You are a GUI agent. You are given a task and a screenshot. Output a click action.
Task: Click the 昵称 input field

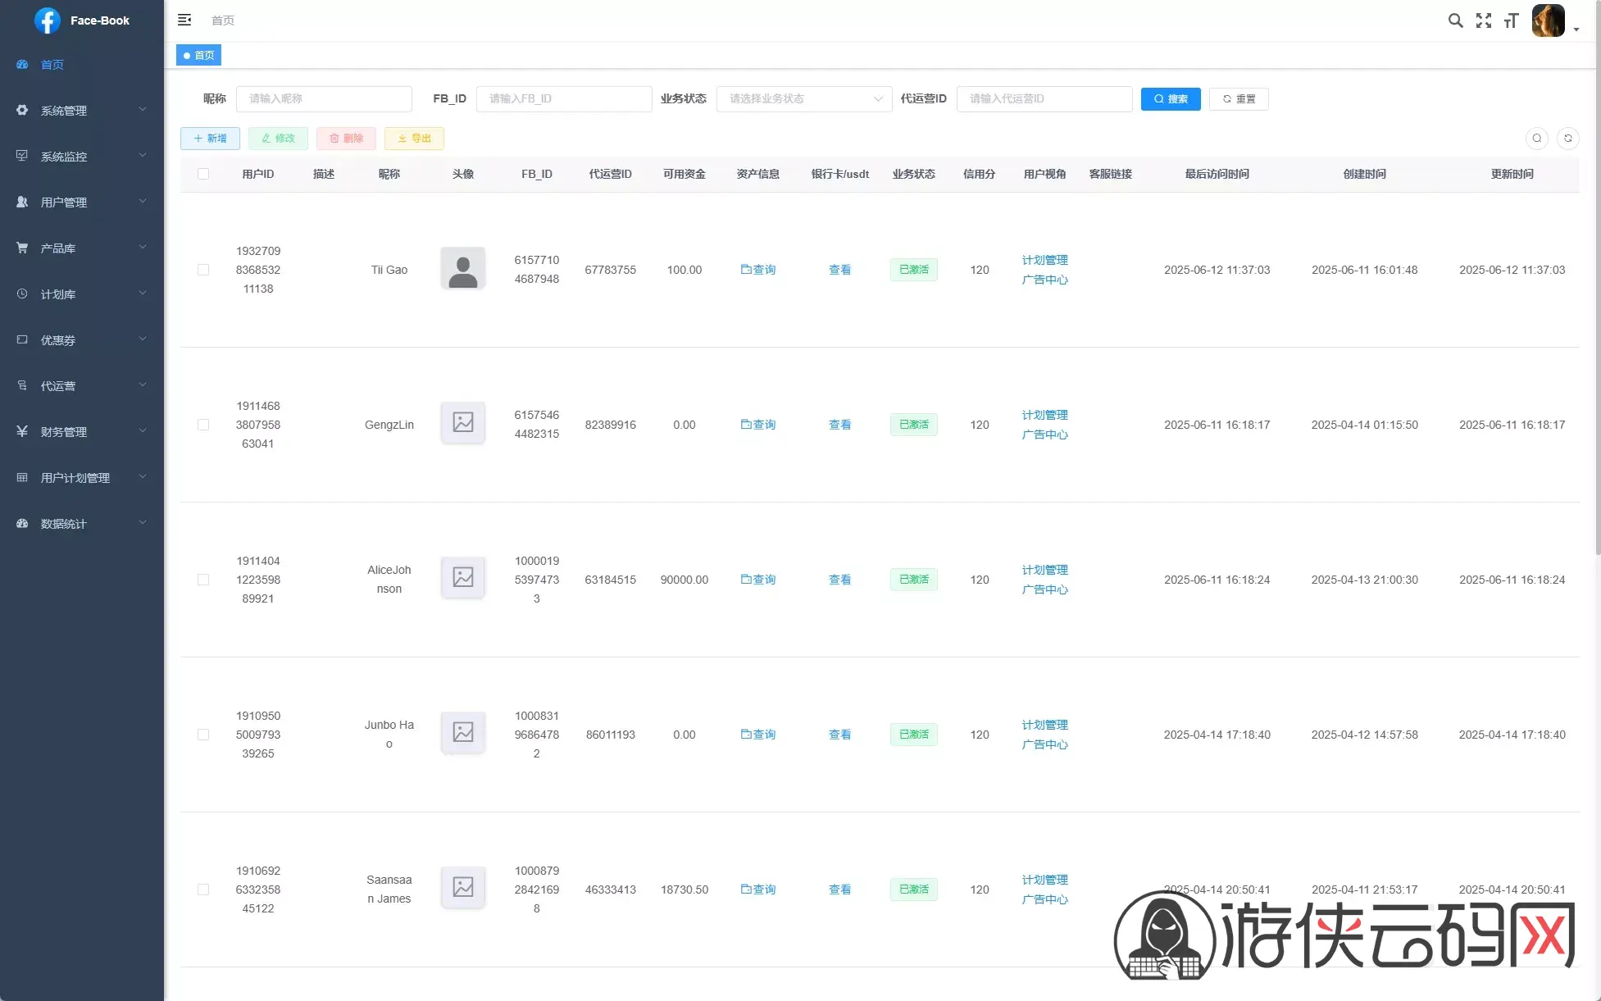tap(324, 99)
